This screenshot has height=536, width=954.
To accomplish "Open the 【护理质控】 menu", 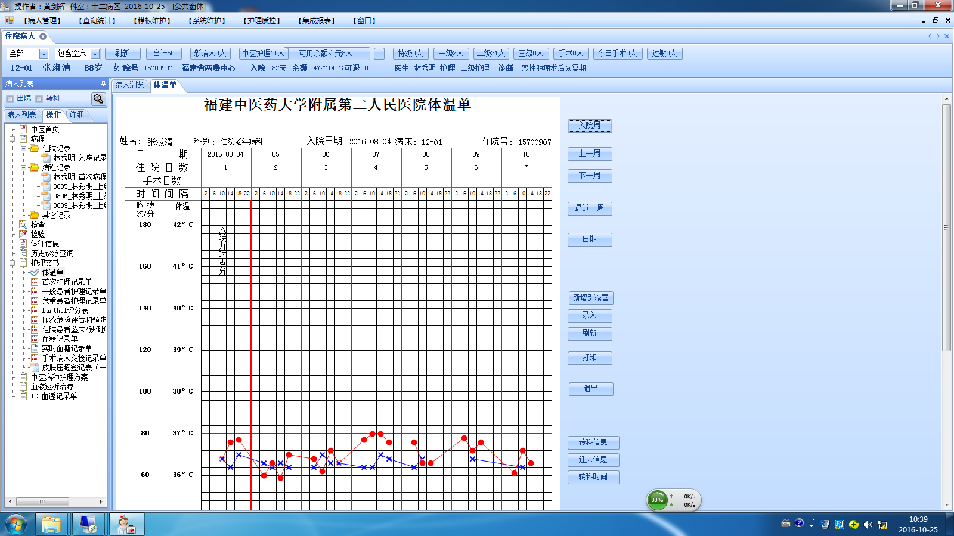I will click(262, 21).
